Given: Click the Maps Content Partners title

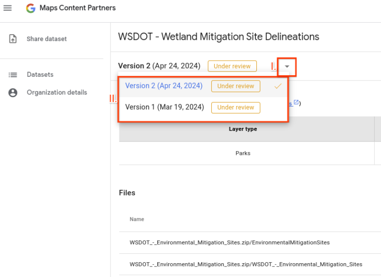Looking at the screenshot, I should coord(78,8).
